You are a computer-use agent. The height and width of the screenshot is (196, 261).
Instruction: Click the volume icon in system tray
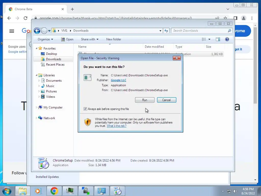click(x=235, y=191)
